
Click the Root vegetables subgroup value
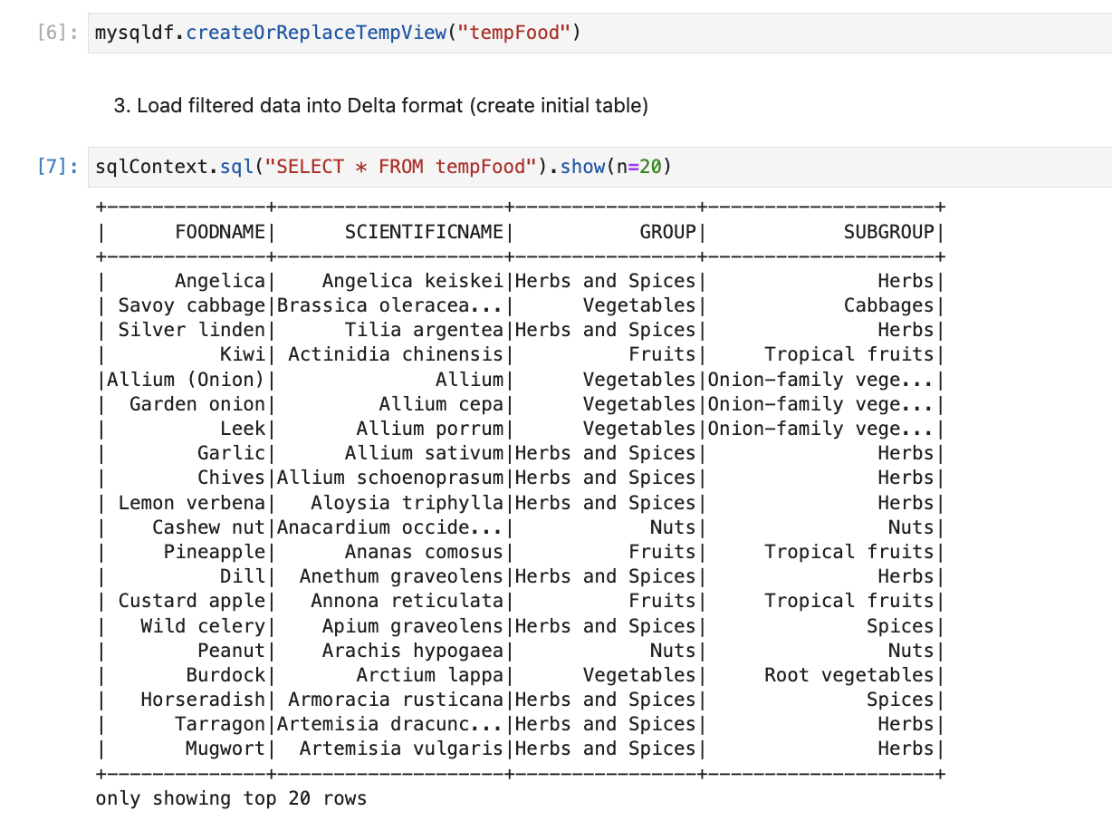point(848,675)
